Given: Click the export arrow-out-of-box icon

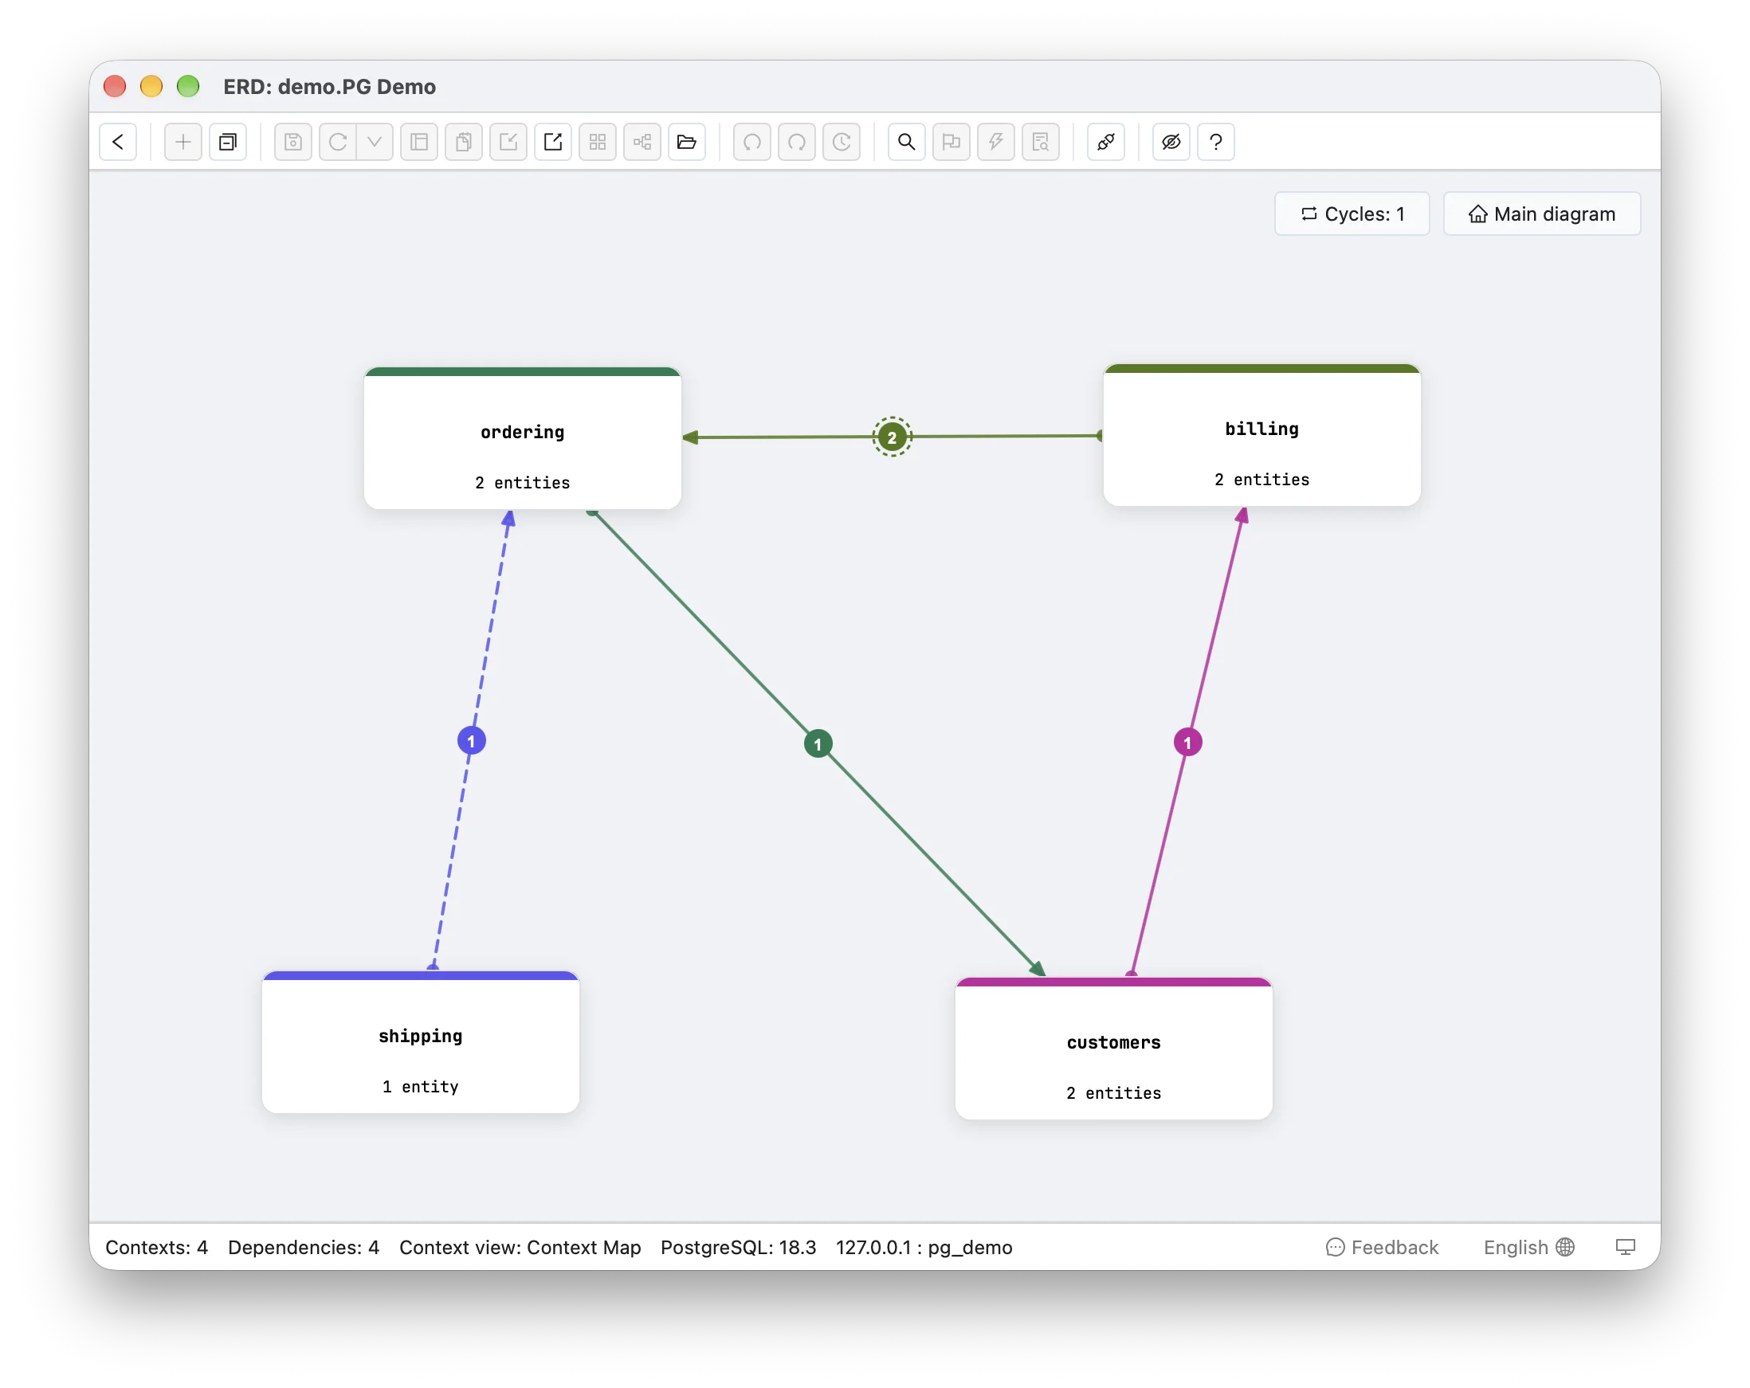Looking at the screenshot, I should coord(553,142).
